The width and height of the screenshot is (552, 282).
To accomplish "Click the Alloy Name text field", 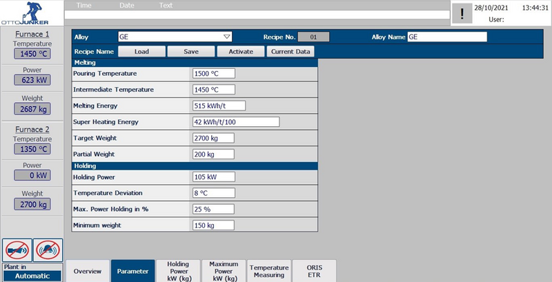I will (x=447, y=37).
